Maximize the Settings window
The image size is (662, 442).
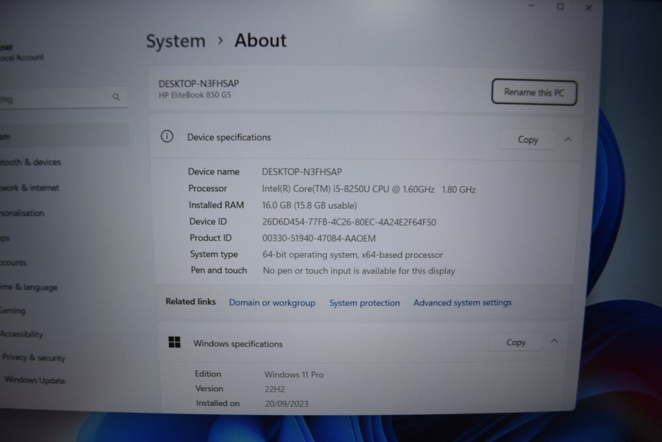[560, 7]
